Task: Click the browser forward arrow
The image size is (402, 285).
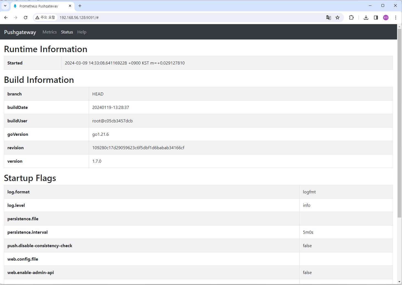Action: (16, 18)
